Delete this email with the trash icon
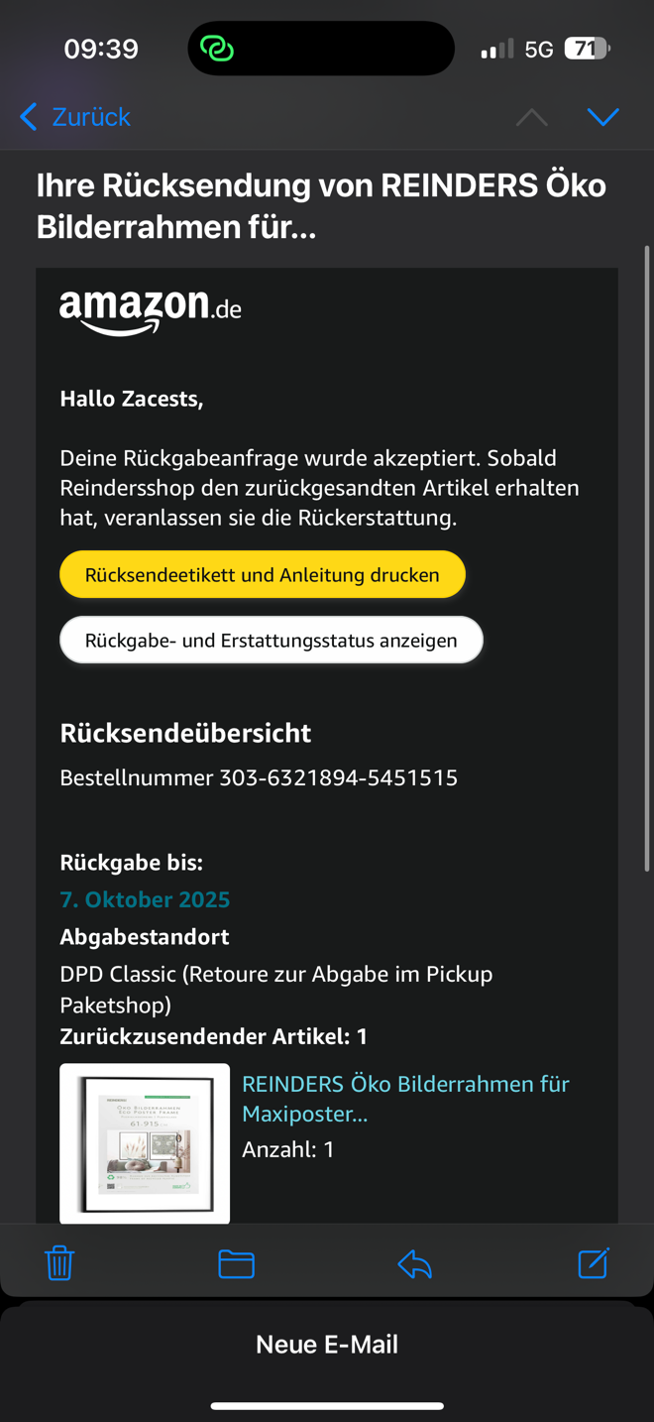 tap(59, 1263)
